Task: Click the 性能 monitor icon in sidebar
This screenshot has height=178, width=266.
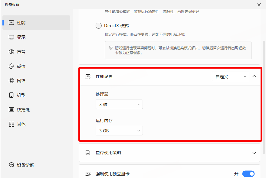Action: (x=11, y=23)
